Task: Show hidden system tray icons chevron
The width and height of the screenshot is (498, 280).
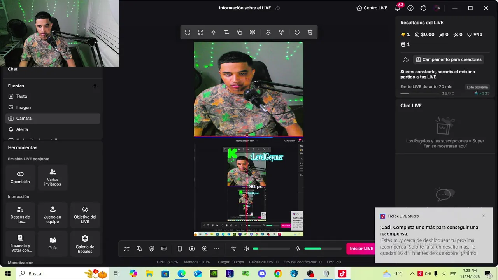Action: (x=412, y=274)
